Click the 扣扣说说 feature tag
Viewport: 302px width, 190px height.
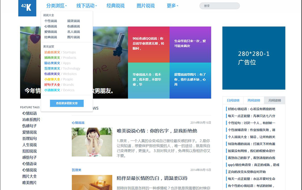tap(30, 151)
